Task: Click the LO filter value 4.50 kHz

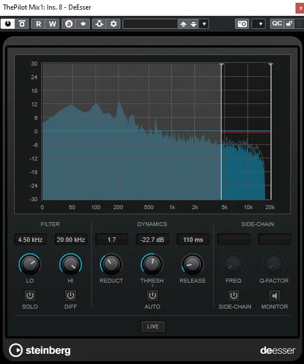Action: (31, 240)
